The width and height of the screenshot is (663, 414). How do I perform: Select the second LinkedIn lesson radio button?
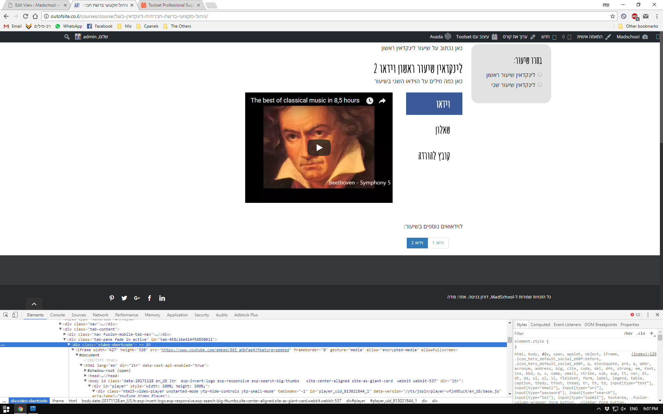(540, 85)
